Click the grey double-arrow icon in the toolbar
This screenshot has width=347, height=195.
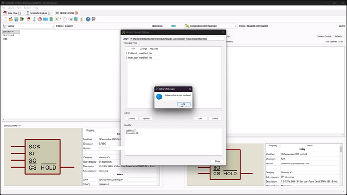coord(70,19)
